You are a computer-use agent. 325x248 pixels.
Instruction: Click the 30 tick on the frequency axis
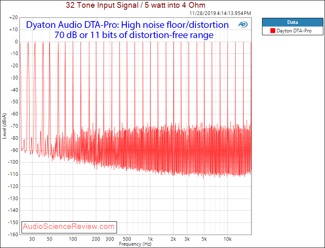32,239
